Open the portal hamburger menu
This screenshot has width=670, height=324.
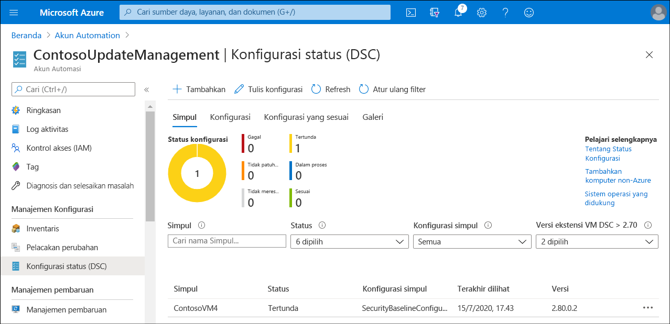tap(14, 13)
